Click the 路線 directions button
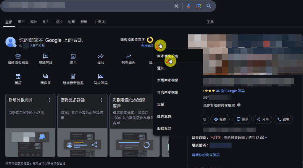The image size is (303, 168). coord(220,119)
